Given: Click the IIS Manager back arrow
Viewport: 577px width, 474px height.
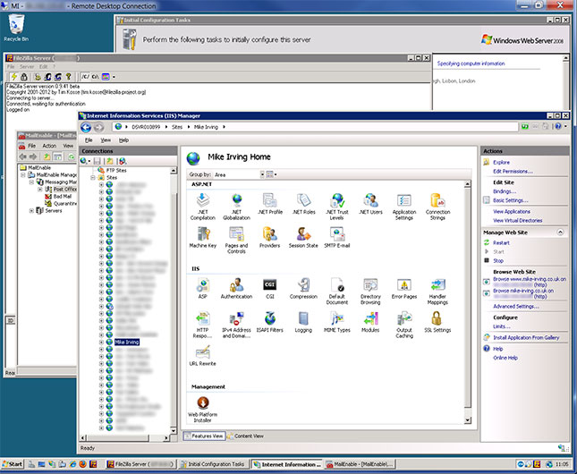Looking at the screenshot, I should coord(86,127).
